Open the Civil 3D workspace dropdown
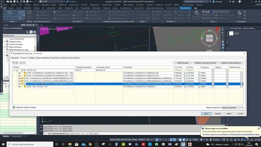The height and width of the screenshot is (147, 261). (51, 2)
